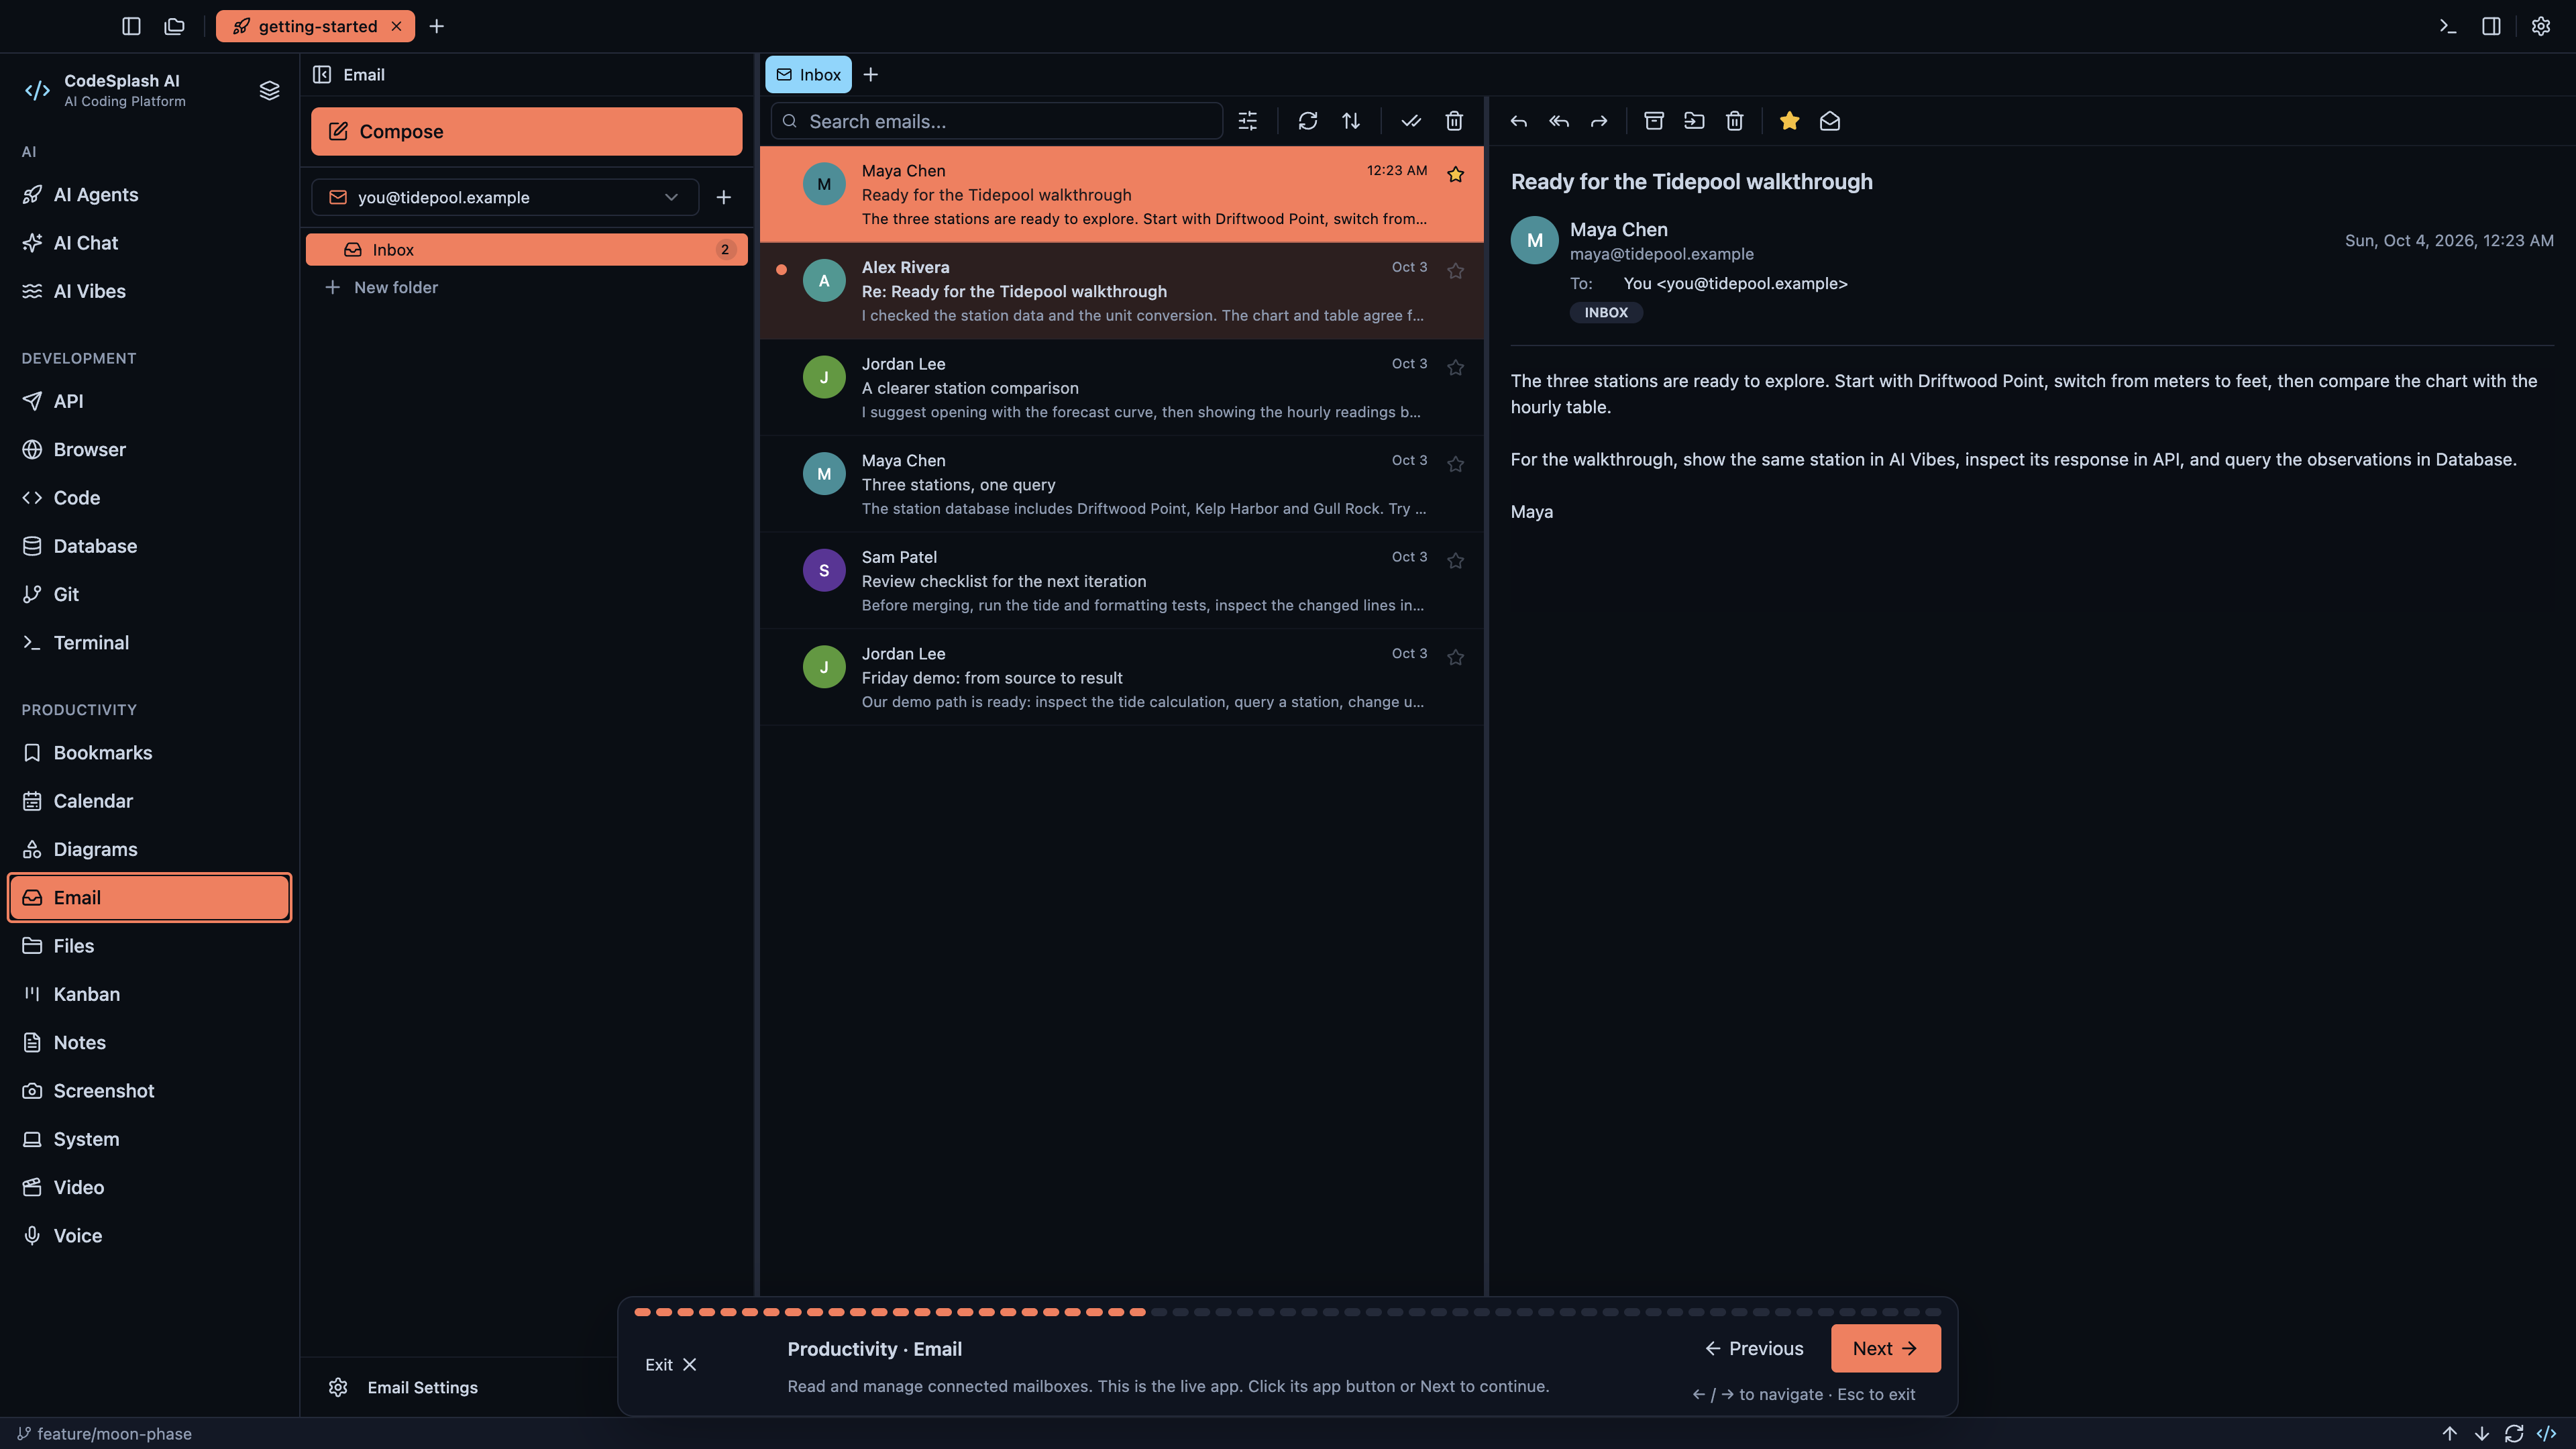2576x1449 pixels.
Task: Unstar the open email in reader toolbar
Action: (x=1789, y=121)
